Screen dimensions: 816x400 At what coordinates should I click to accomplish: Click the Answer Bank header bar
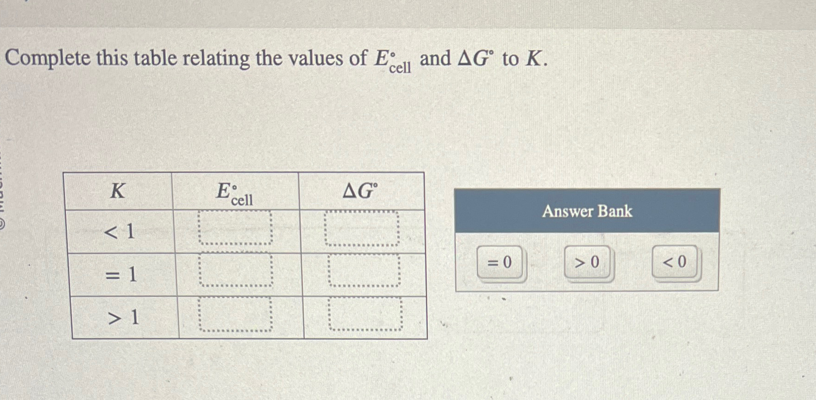point(587,212)
